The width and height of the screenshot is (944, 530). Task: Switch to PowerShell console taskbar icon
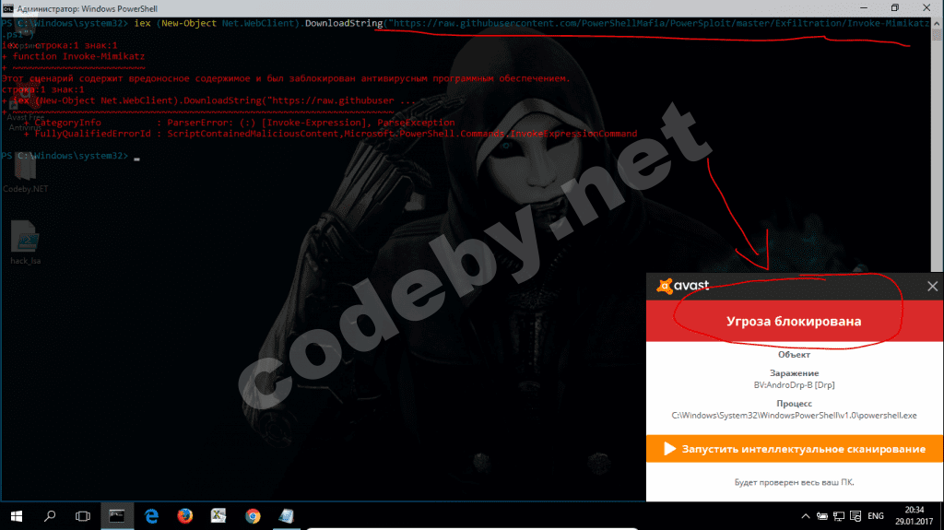pyautogui.click(x=117, y=516)
